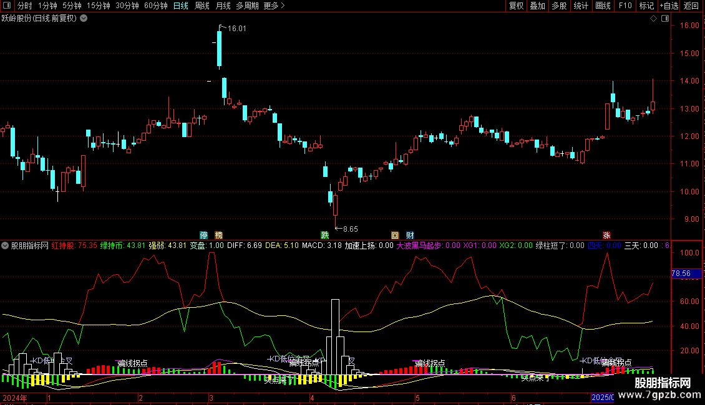
Task: Click the MACD: 3.18 value
Action: (322, 245)
